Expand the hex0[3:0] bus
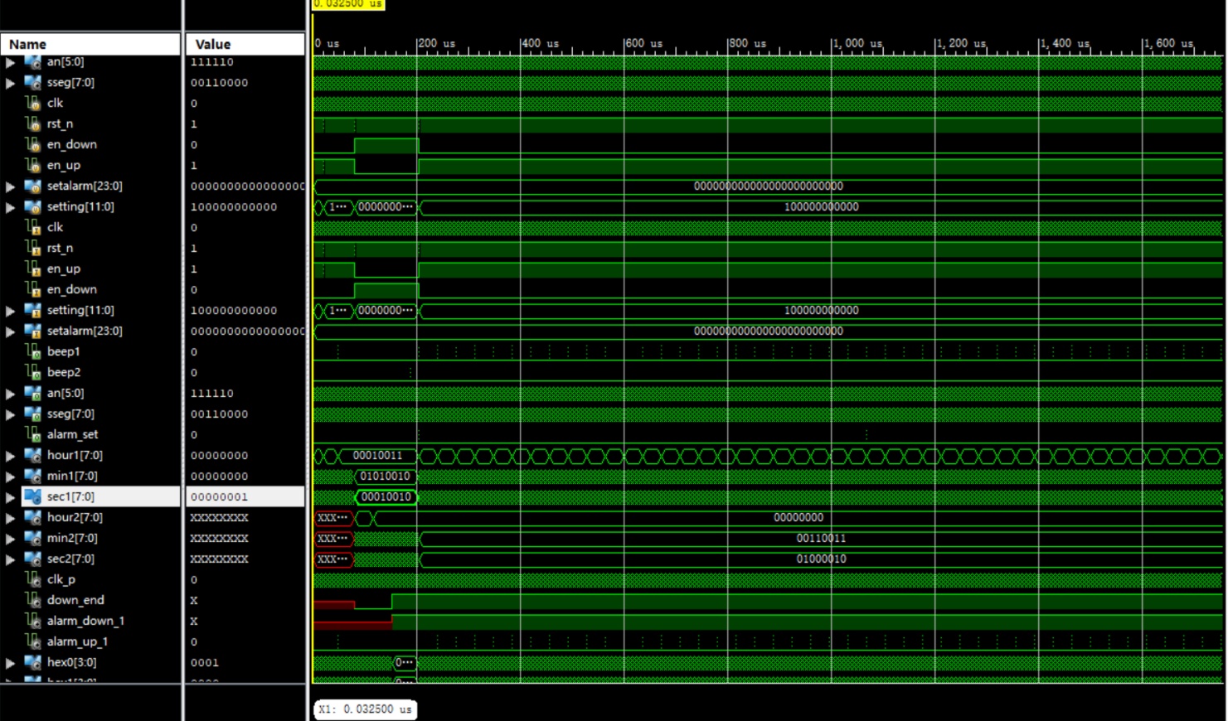1228x721 pixels. (x=10, y=663)
